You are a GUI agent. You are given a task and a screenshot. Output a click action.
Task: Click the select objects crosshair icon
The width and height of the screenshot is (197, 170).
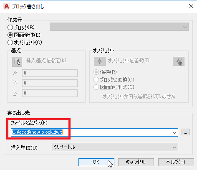[100, 61]
